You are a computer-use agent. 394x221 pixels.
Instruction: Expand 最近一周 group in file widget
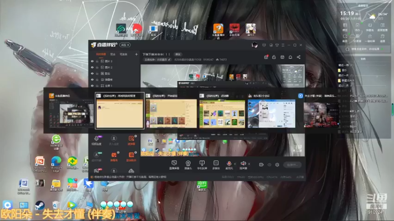pyautogui.click(x=346, y=65)
